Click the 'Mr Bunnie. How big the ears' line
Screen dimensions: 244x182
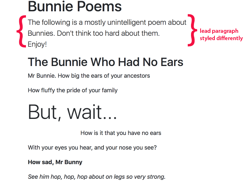click(89, 76)
